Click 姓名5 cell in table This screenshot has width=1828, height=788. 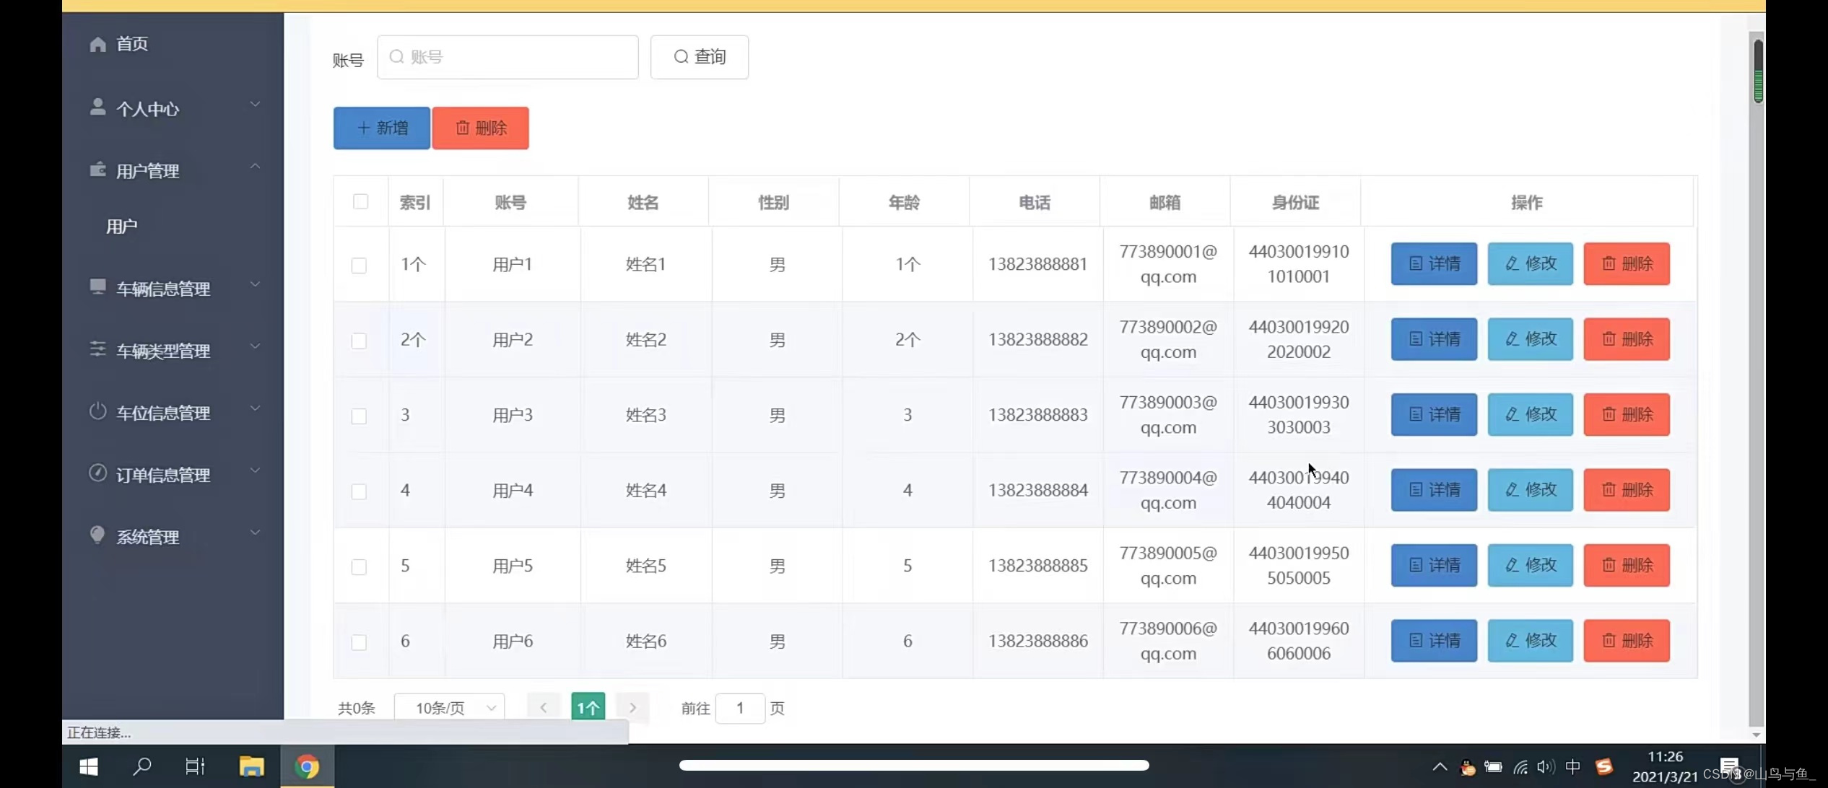pyautogui.click(x=646, y=566)
